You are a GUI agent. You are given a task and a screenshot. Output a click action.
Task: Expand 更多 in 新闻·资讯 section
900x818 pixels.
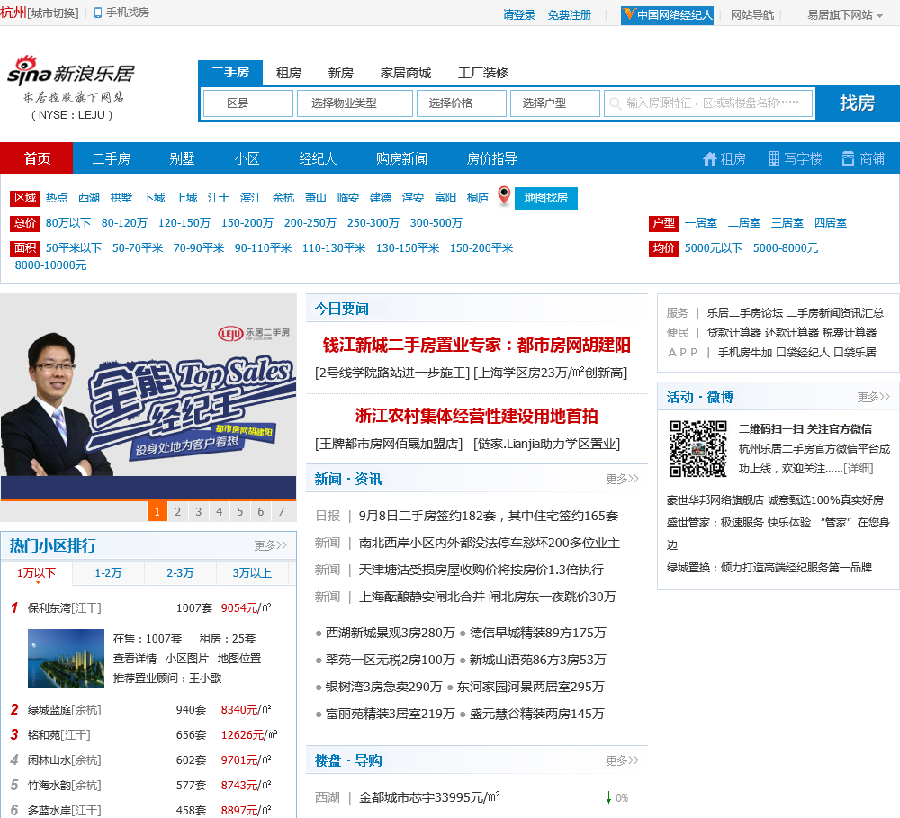tap(622, 479)
